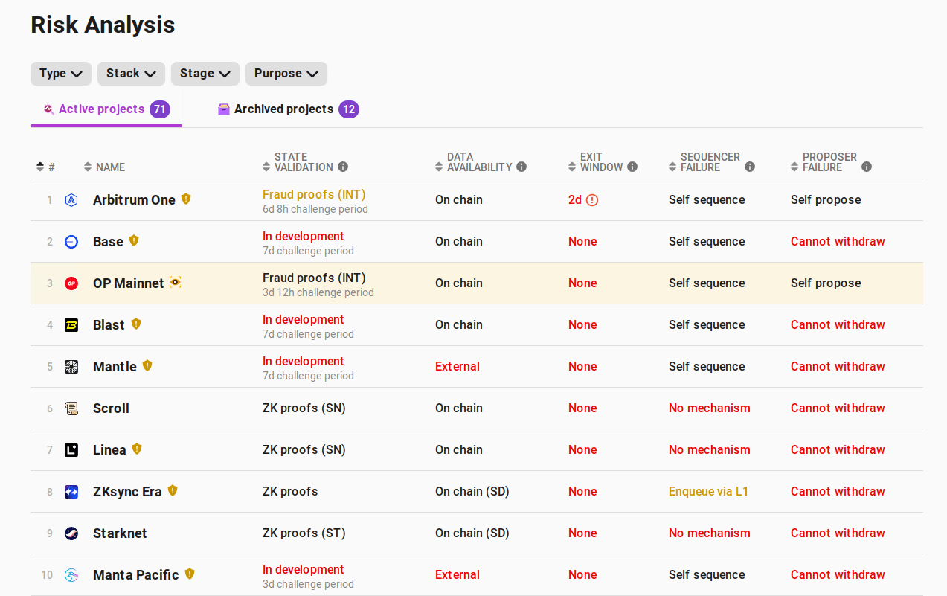The image size is (947, 596).
Task: Click the shield warning badge beside Arbitrum One
Action: pos(186,199)
